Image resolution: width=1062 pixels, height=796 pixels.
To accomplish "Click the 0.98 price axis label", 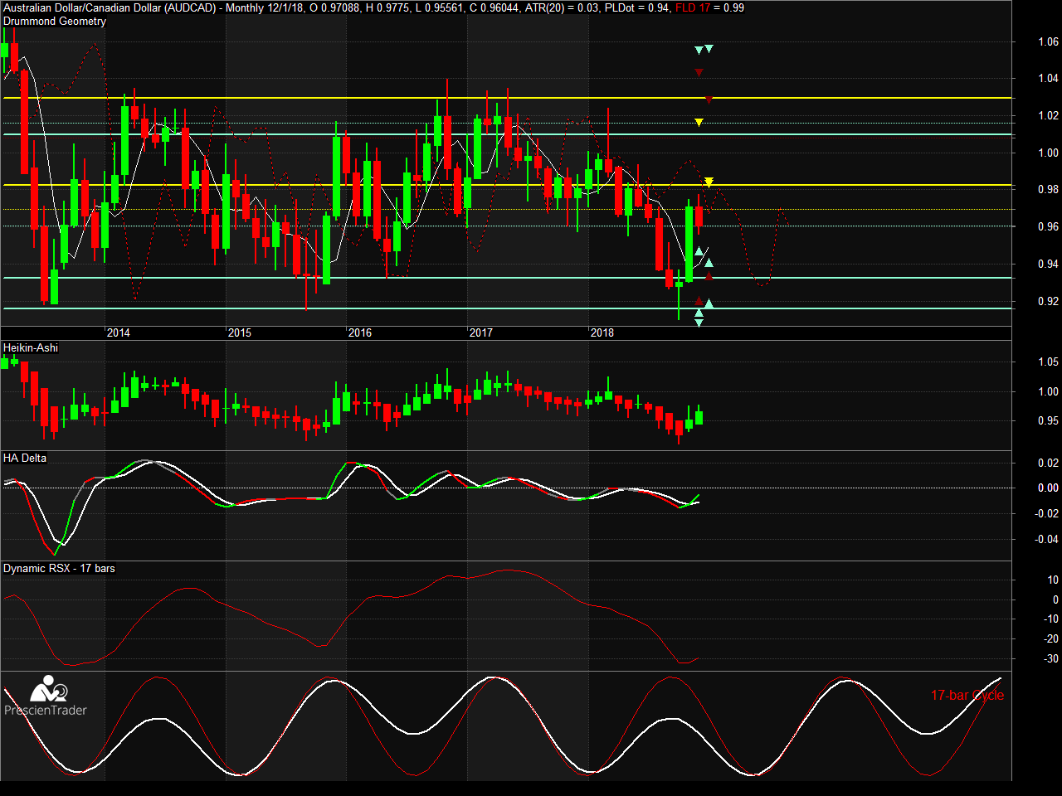I will coord(1048,190).
